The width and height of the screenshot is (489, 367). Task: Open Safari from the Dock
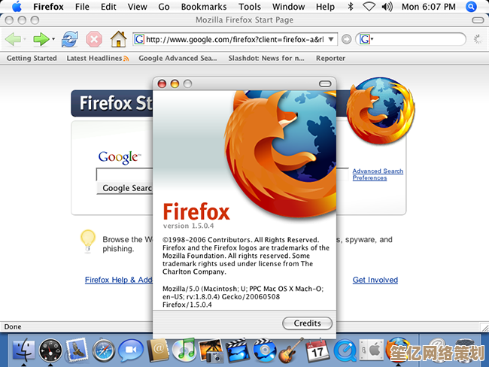pyautogui.click(x=104, y=350)
